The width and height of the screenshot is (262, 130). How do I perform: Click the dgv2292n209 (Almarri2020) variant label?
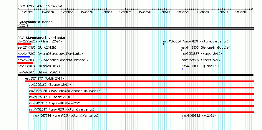40,41
